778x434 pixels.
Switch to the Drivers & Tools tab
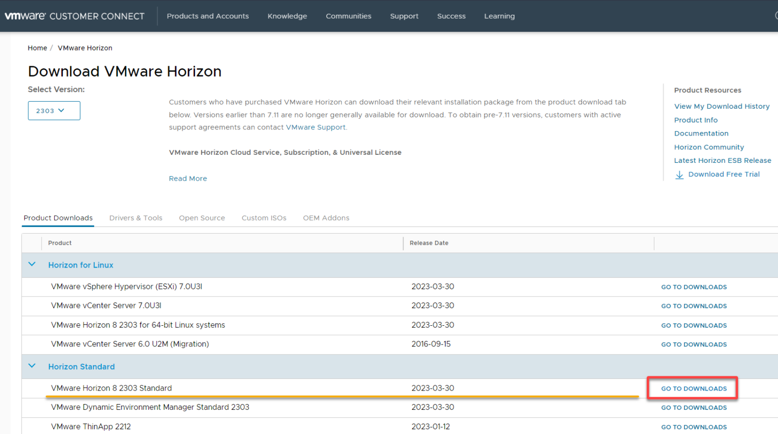click(136, 218)
